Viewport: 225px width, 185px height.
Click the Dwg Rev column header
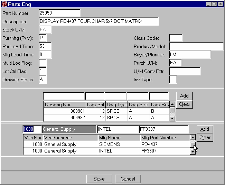pyautogui.click(x=160, y=104)
